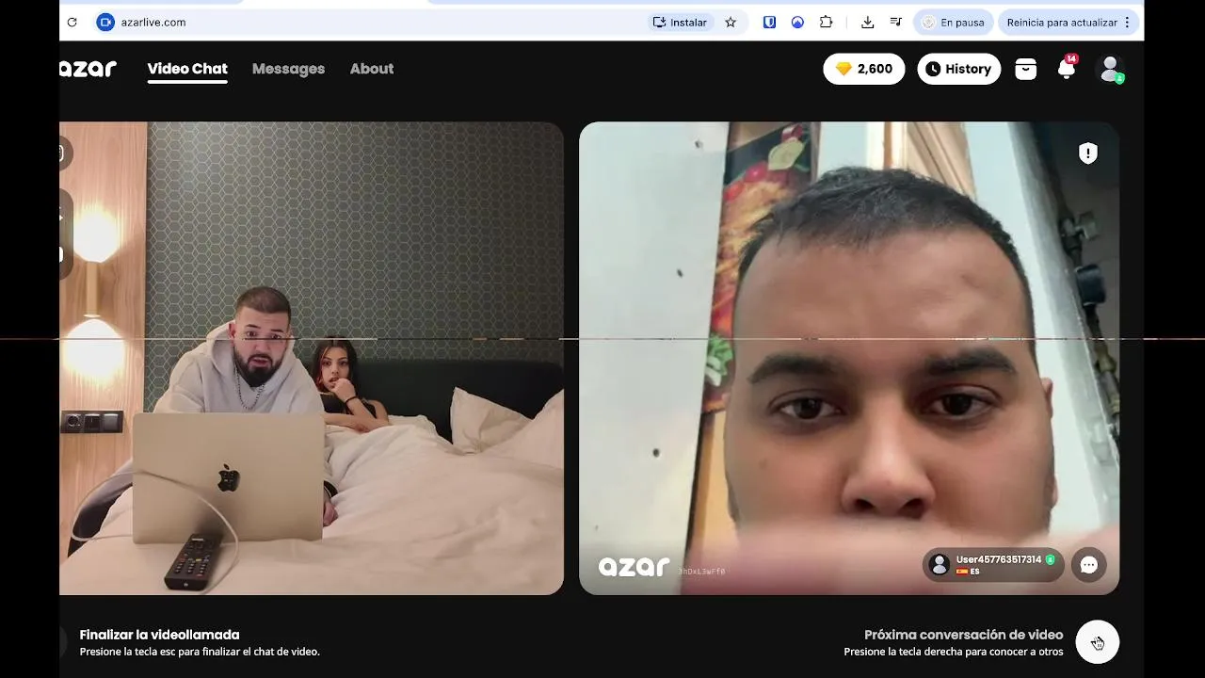
Task: Click 'Próxima conversación de video' text
Action: pyautogui.click(x=963, y=635)
